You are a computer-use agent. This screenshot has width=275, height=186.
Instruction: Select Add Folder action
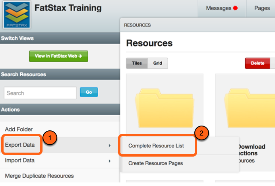coord(19,129)
